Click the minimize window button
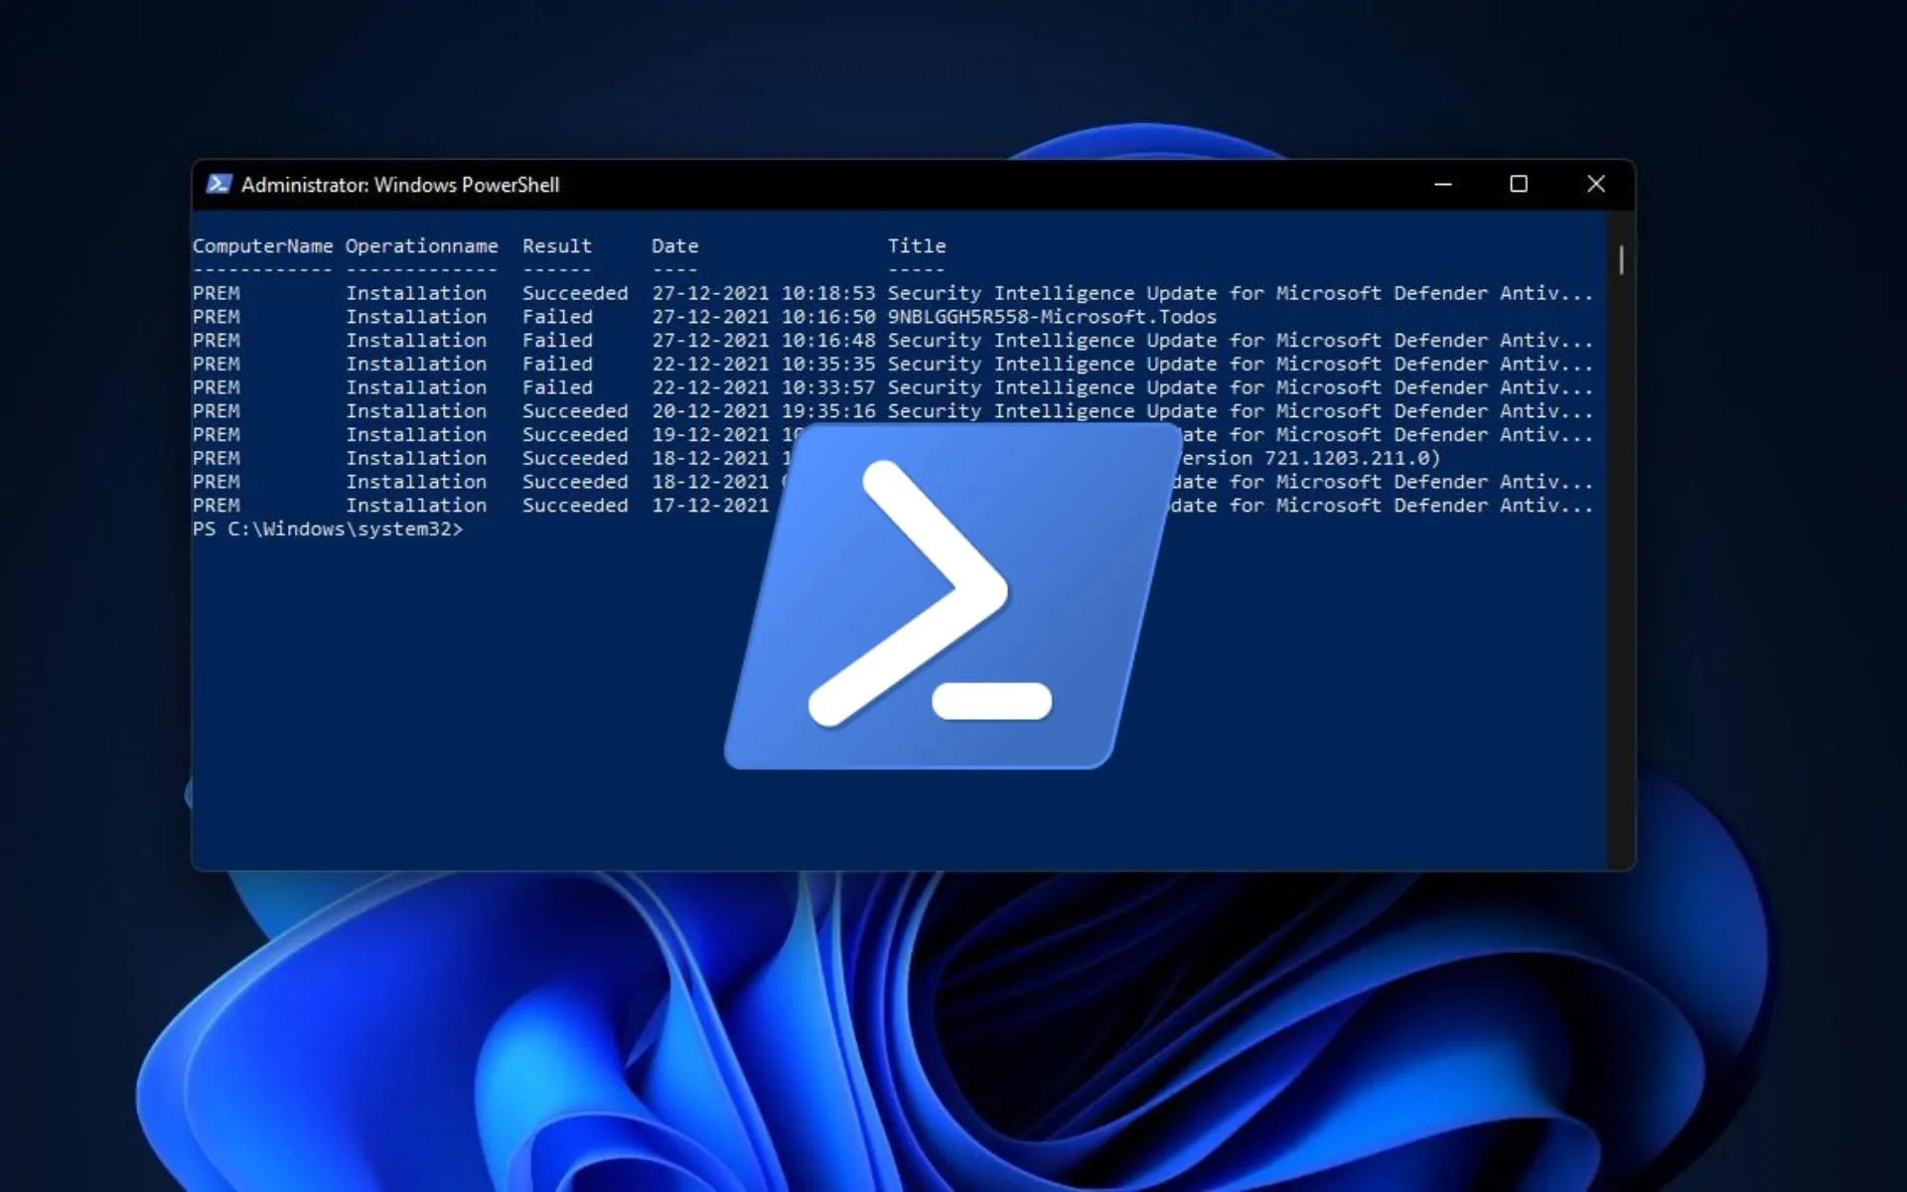The width and height of the screenshot is (1907, 1192). tap(1441, 184)
